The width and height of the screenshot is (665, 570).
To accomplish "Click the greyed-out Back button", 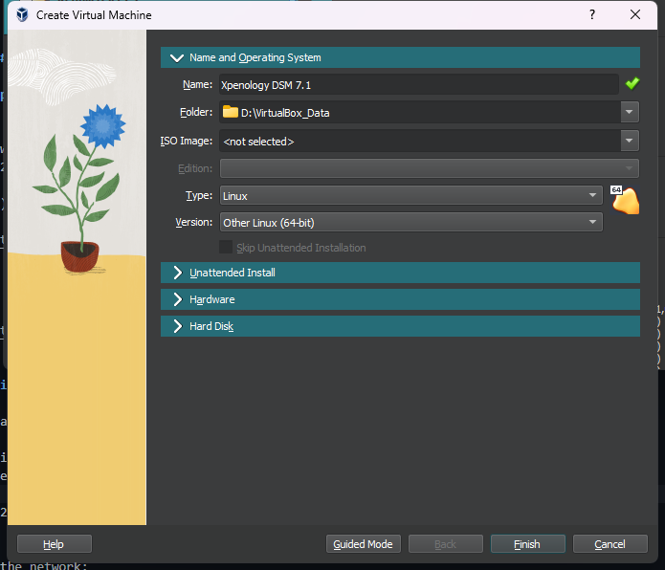I will [446, 544].
